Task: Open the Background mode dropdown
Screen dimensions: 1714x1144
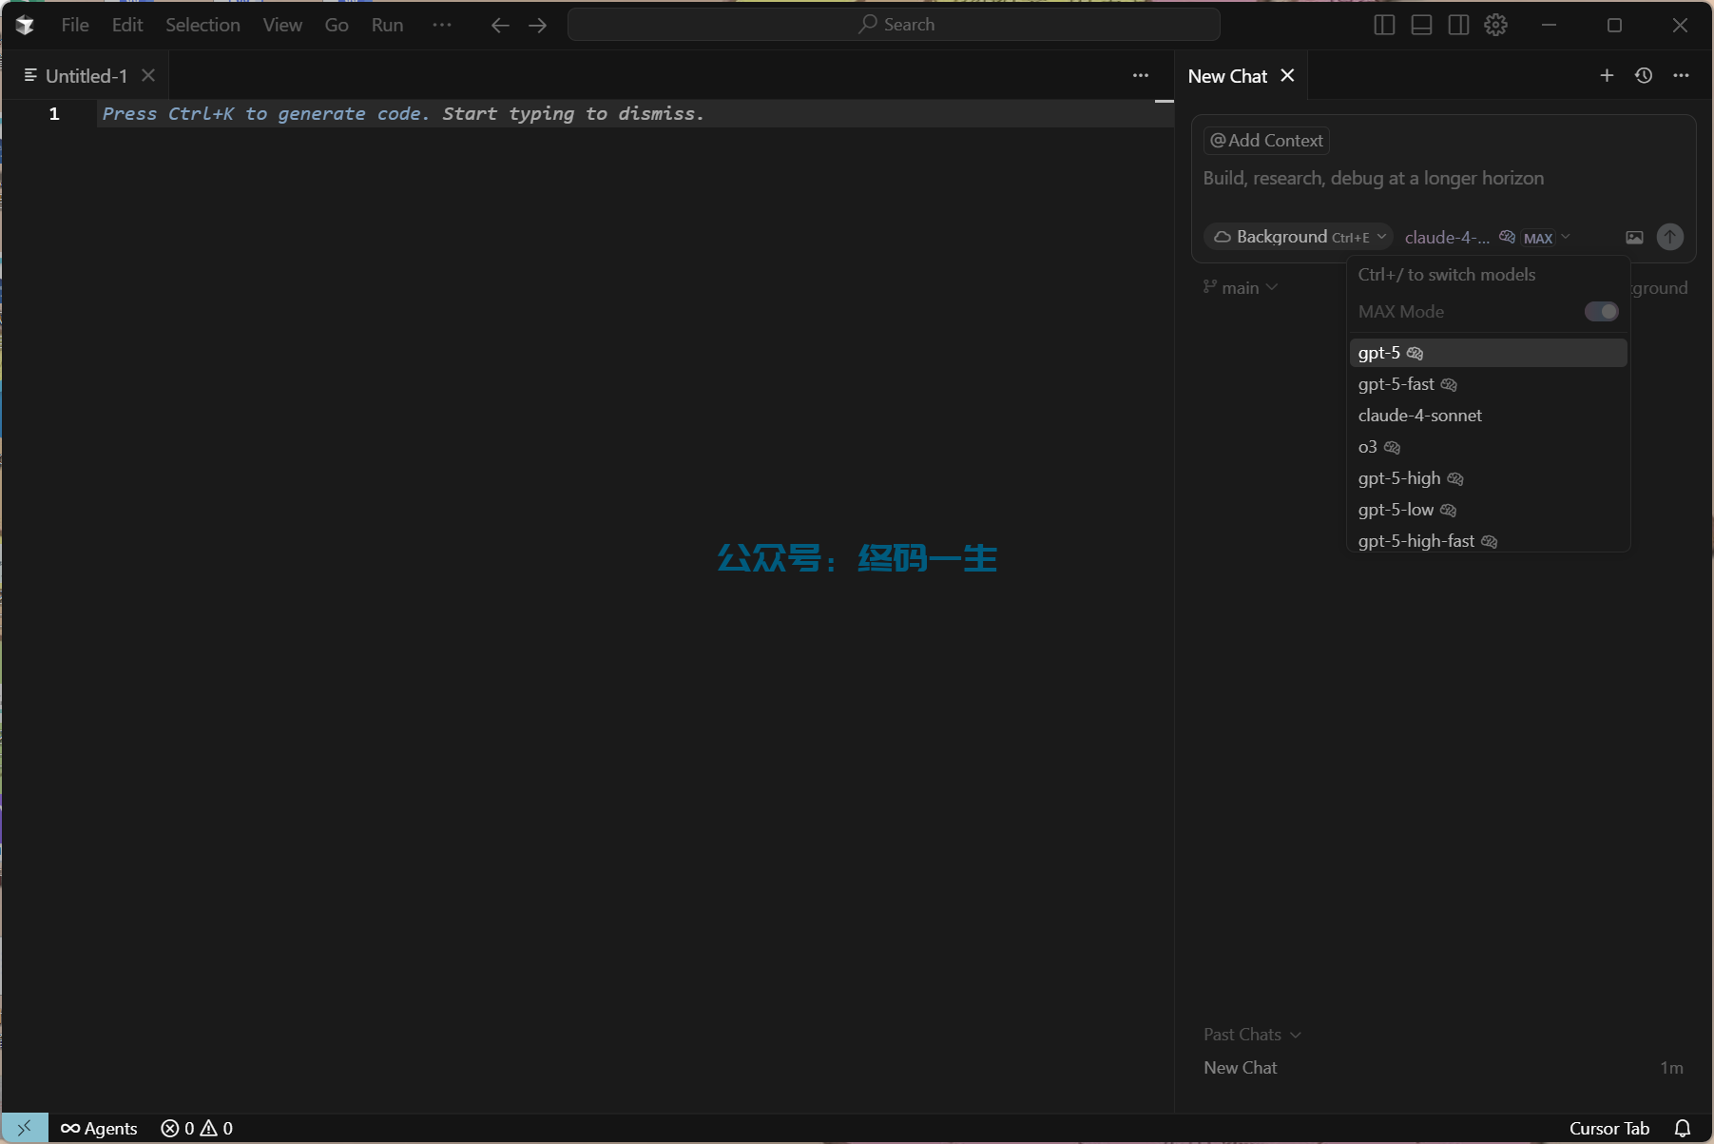Action: 1299,237
